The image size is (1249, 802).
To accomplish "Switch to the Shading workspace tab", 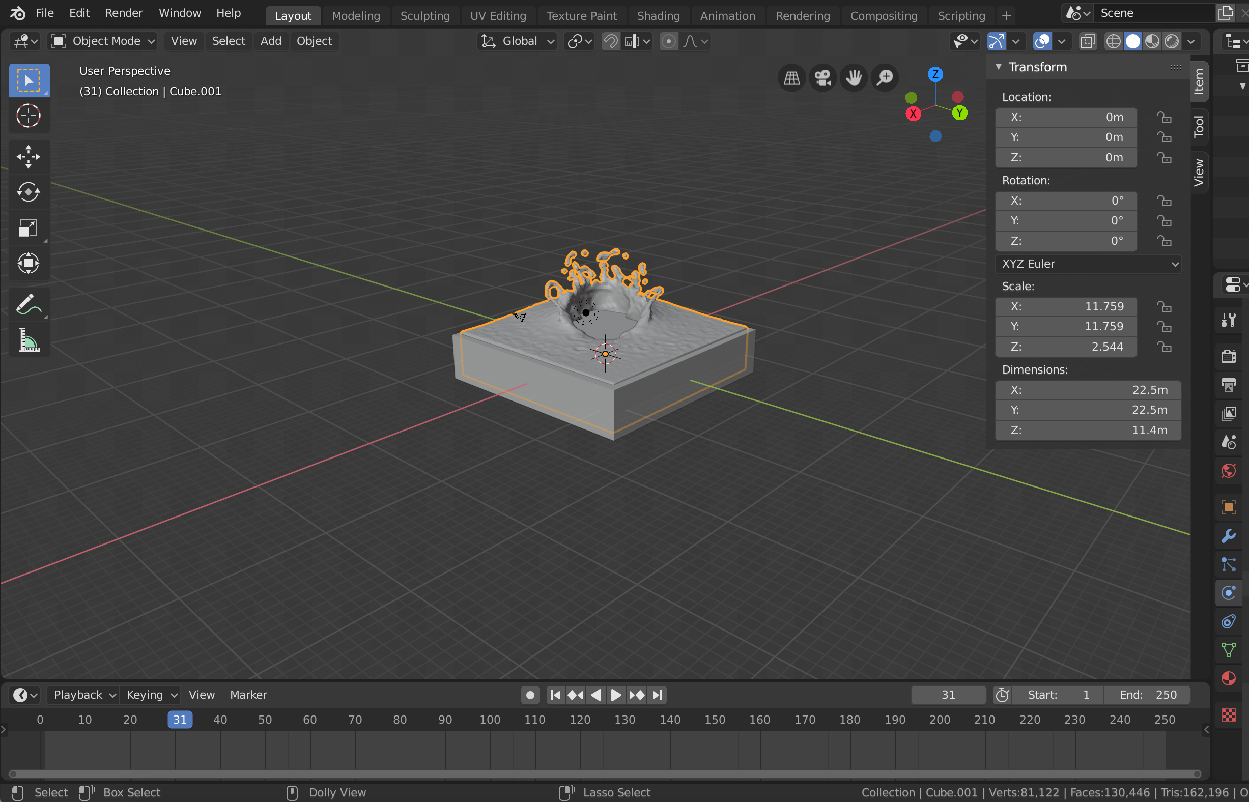I will click(659, 16).
